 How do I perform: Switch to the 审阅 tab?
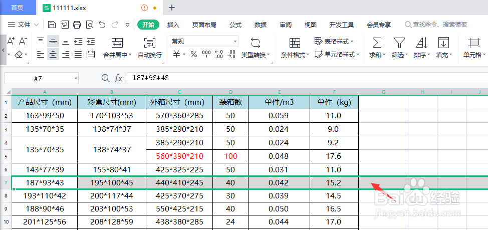[286, 25]
